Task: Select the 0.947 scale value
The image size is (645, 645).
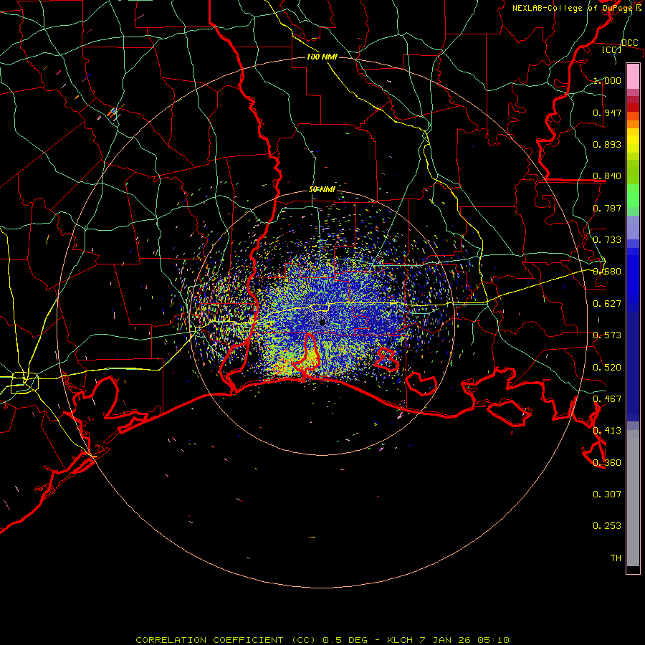Action: tap(607, 113)
